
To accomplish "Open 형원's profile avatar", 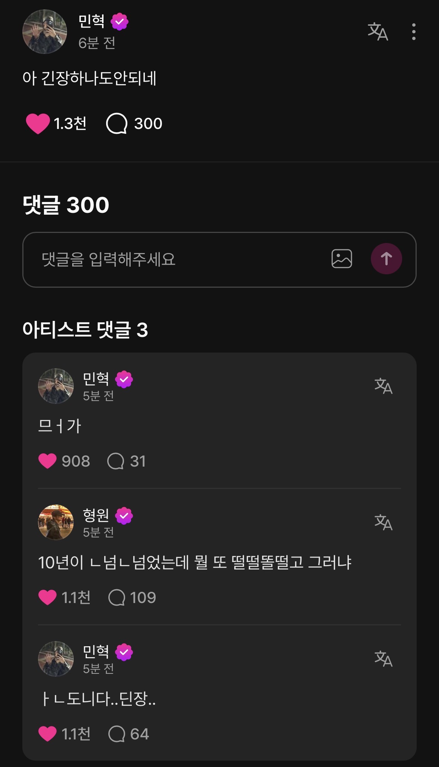I will tap(56, 523).
